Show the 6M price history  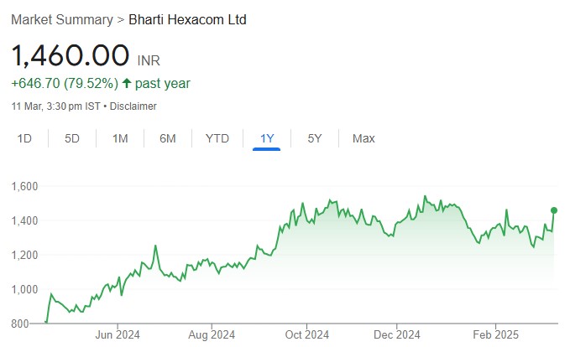click(x=168, y=138)
